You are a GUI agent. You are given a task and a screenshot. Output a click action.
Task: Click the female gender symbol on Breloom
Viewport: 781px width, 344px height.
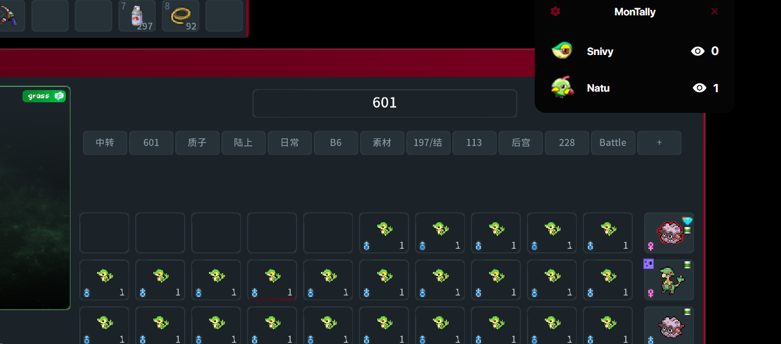coord(651,293)
